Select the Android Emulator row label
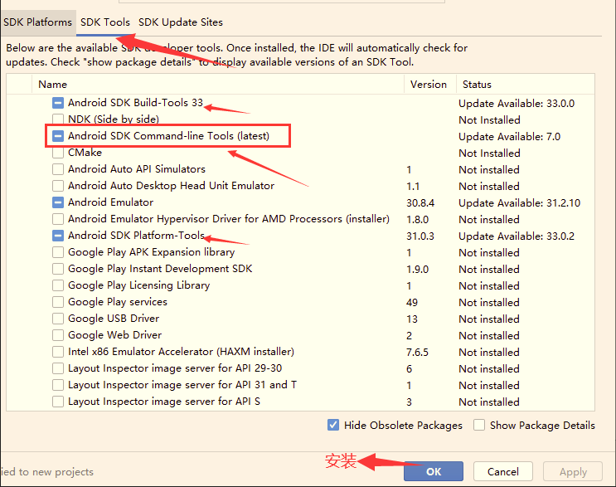 click(x=110, y=202)
